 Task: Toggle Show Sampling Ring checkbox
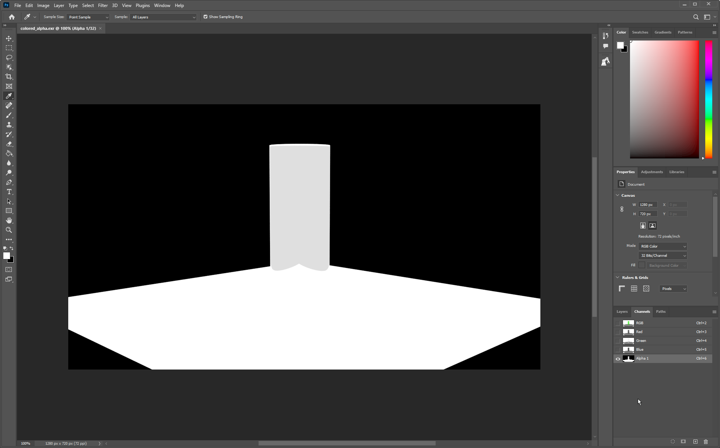pyautogui.click(x=205, y=17)
